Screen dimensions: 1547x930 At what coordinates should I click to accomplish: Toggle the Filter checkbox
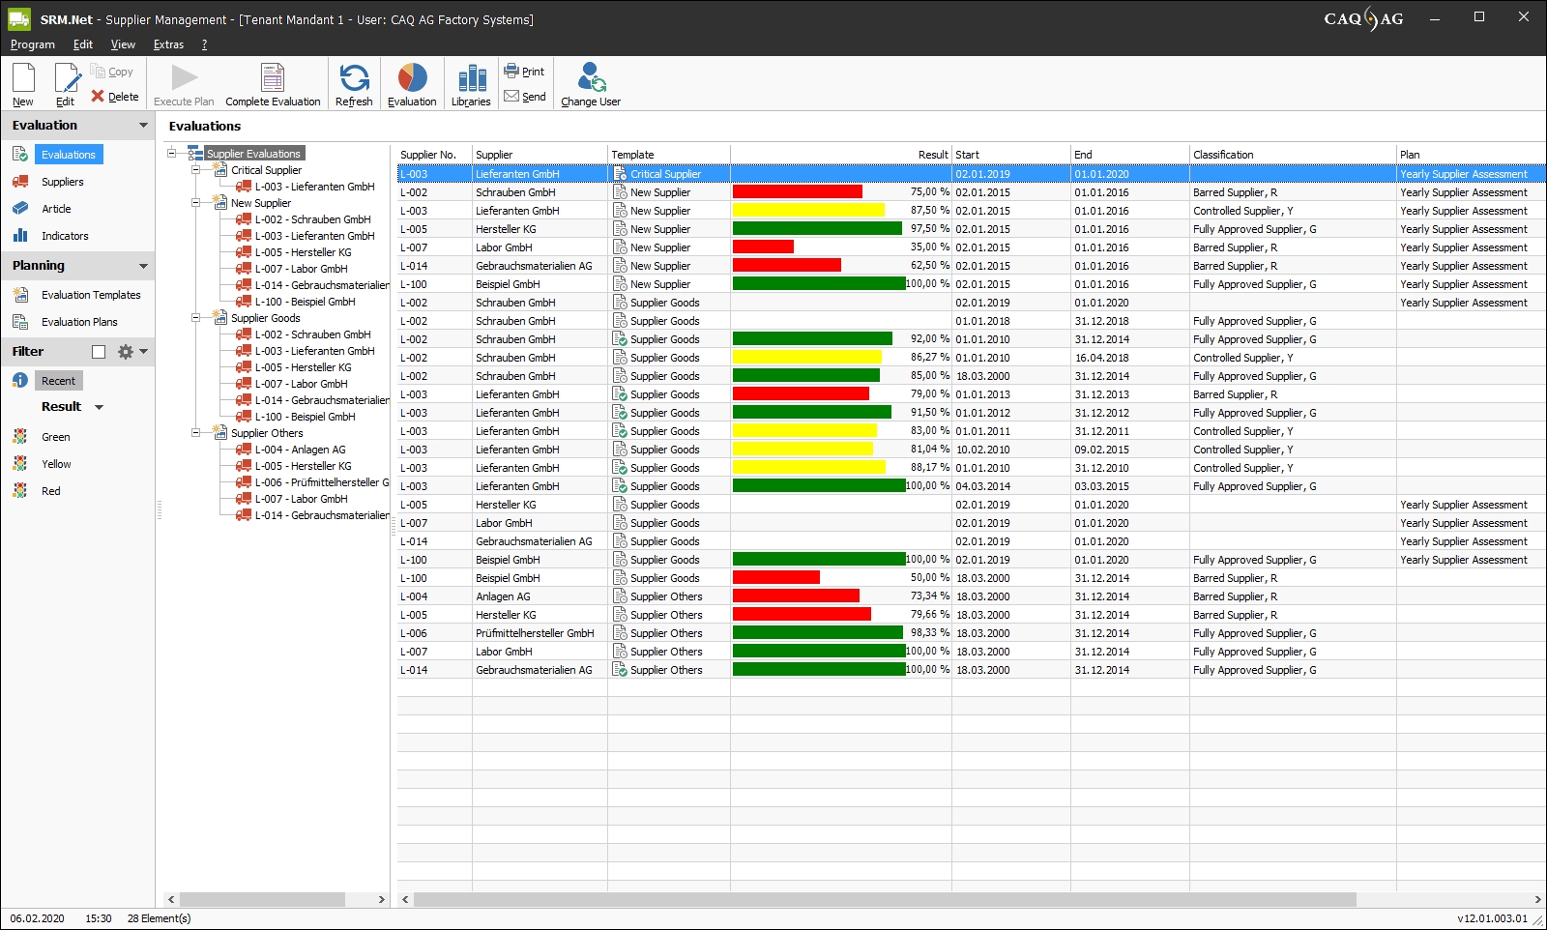[x=99, y=352]
